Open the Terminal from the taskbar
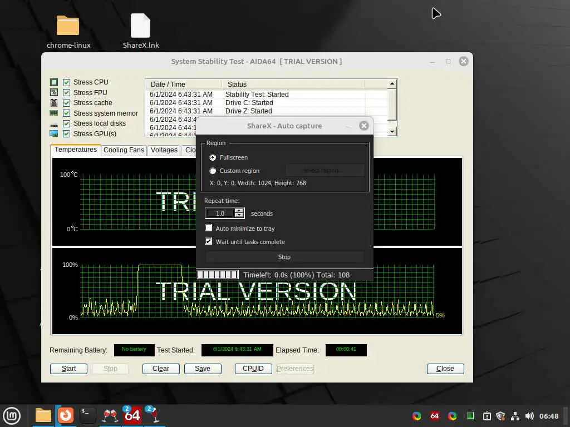This screenshot has height=427, width=570. [88, 415]
